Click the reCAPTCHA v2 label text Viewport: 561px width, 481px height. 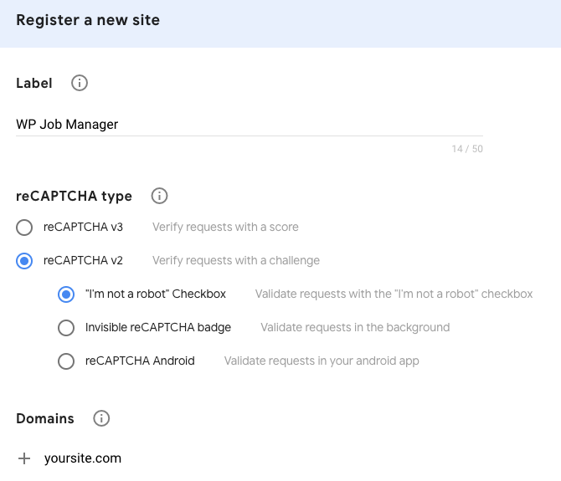coord(83,260)
